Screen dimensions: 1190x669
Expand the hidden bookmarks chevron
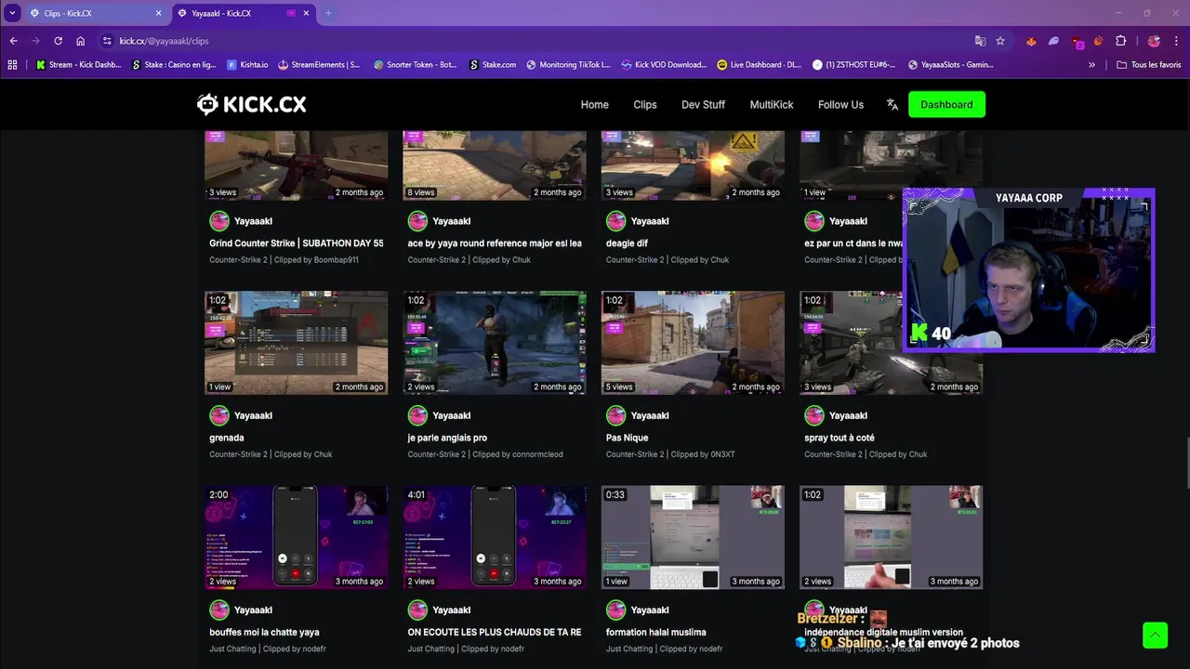1091,65
